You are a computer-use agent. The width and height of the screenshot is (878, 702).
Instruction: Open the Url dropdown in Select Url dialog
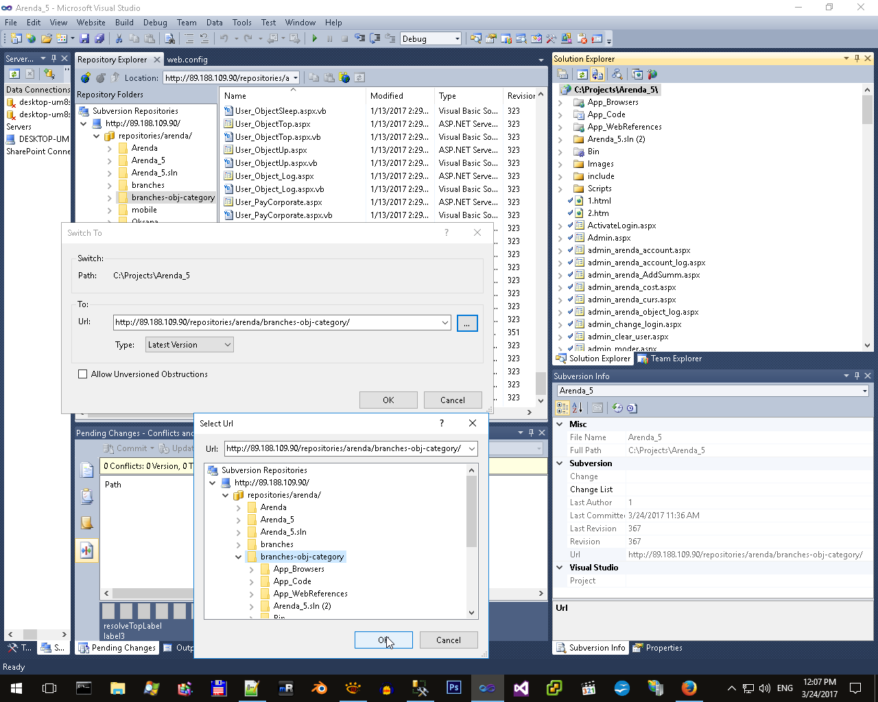click(472, 448)
